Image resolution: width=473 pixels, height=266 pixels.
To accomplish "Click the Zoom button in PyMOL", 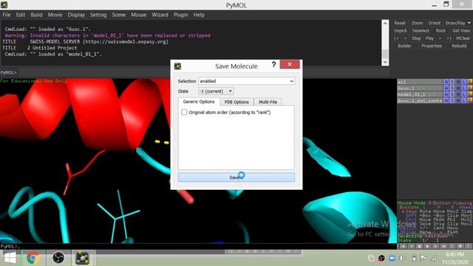I will pyautogui.click(x=417, y=23).
